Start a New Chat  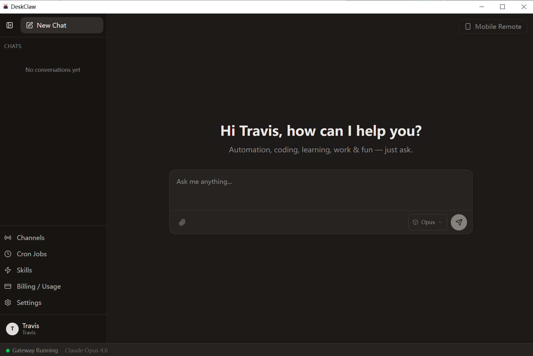point(62,25)
